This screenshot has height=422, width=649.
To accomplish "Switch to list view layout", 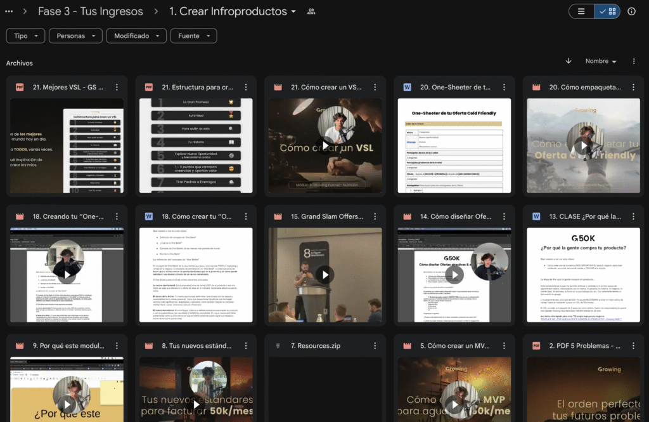I will 582,11.
